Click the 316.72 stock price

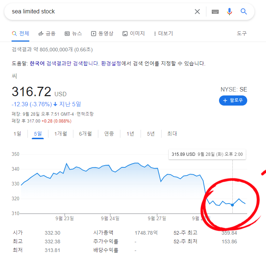31,92
